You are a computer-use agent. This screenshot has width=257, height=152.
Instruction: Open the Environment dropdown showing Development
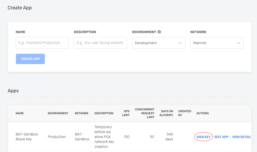click(158, 43)
